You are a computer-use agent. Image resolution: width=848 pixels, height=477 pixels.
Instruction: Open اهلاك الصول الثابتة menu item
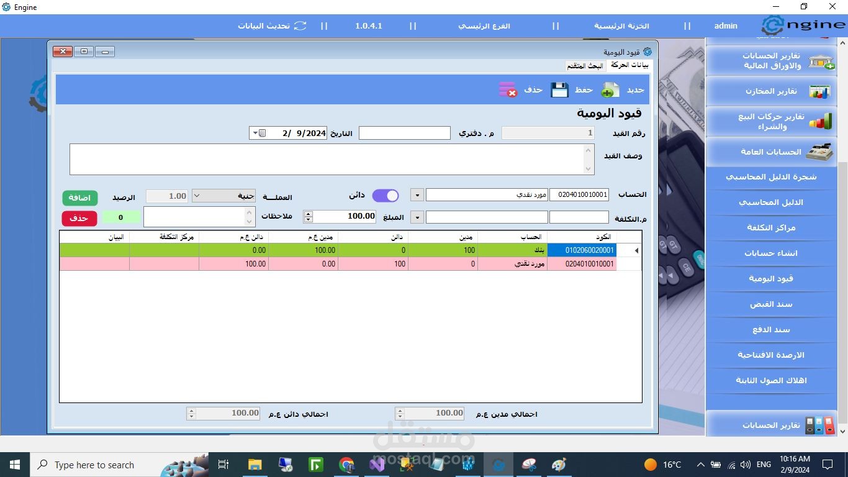tap(772, 381)
